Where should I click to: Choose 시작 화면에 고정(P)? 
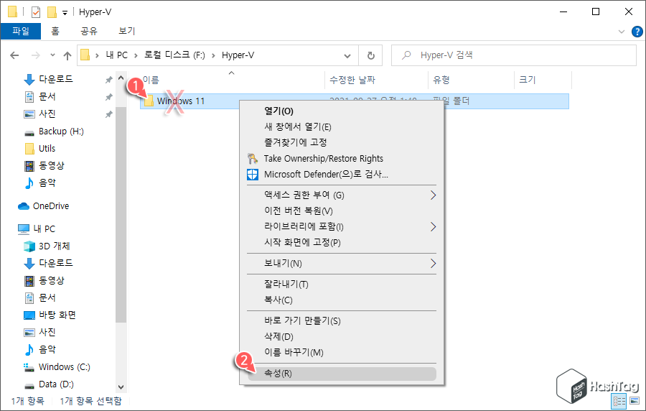click(302, 242)
